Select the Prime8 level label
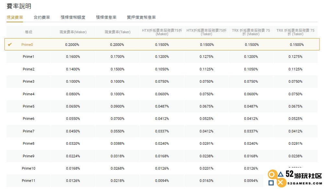The width and height of the screenshot is (325, 189). [x=29, y=143]
